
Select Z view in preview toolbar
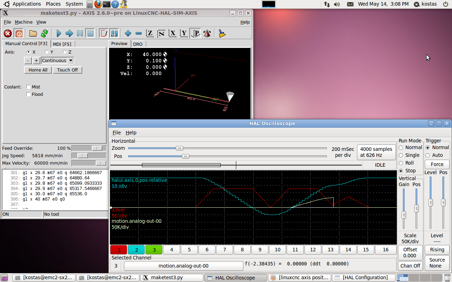click(x=150, y=33)
